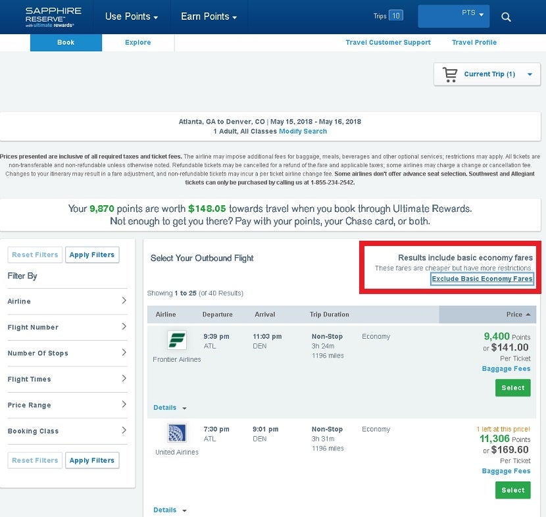The width and height of the screenshot is (546, 517).
Task: Click the search magnifier icon
Action: click(x=506, y=17)
